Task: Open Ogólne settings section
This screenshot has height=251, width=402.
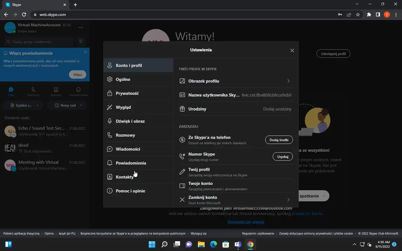Action: 138,79
